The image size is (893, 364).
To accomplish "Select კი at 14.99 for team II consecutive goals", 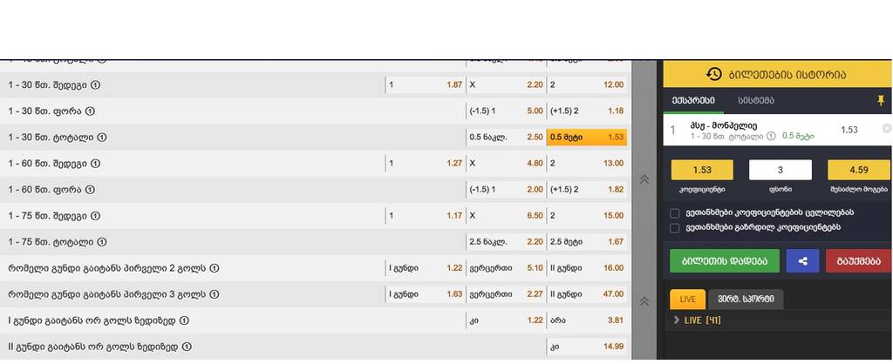I will [x=587, y=347].
